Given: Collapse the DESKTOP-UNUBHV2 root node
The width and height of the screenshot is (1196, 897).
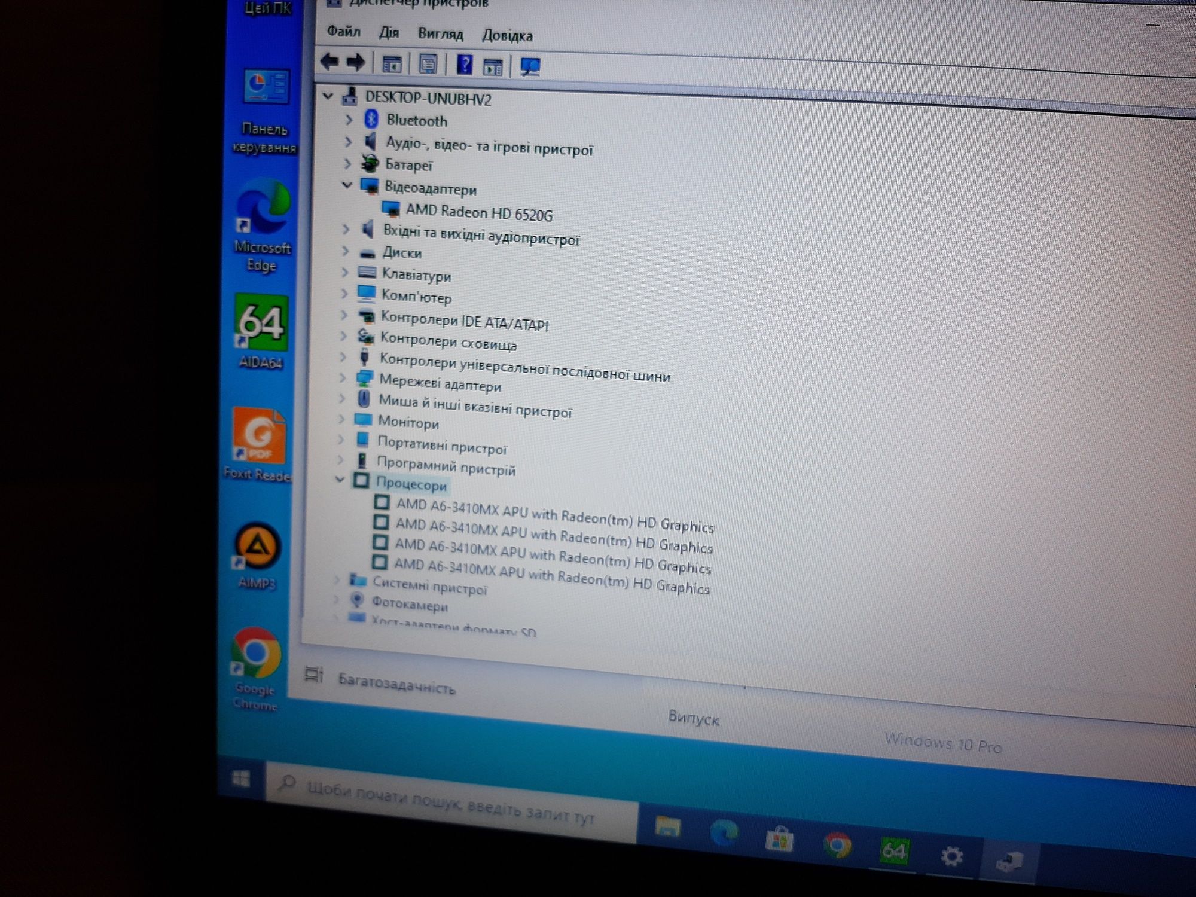Looking at the screenshot, I should [328, 96].
